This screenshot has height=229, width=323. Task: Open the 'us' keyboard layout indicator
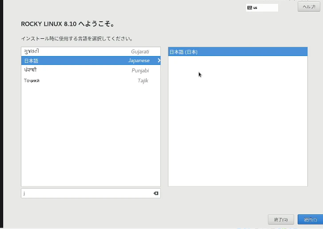(262, 8)
